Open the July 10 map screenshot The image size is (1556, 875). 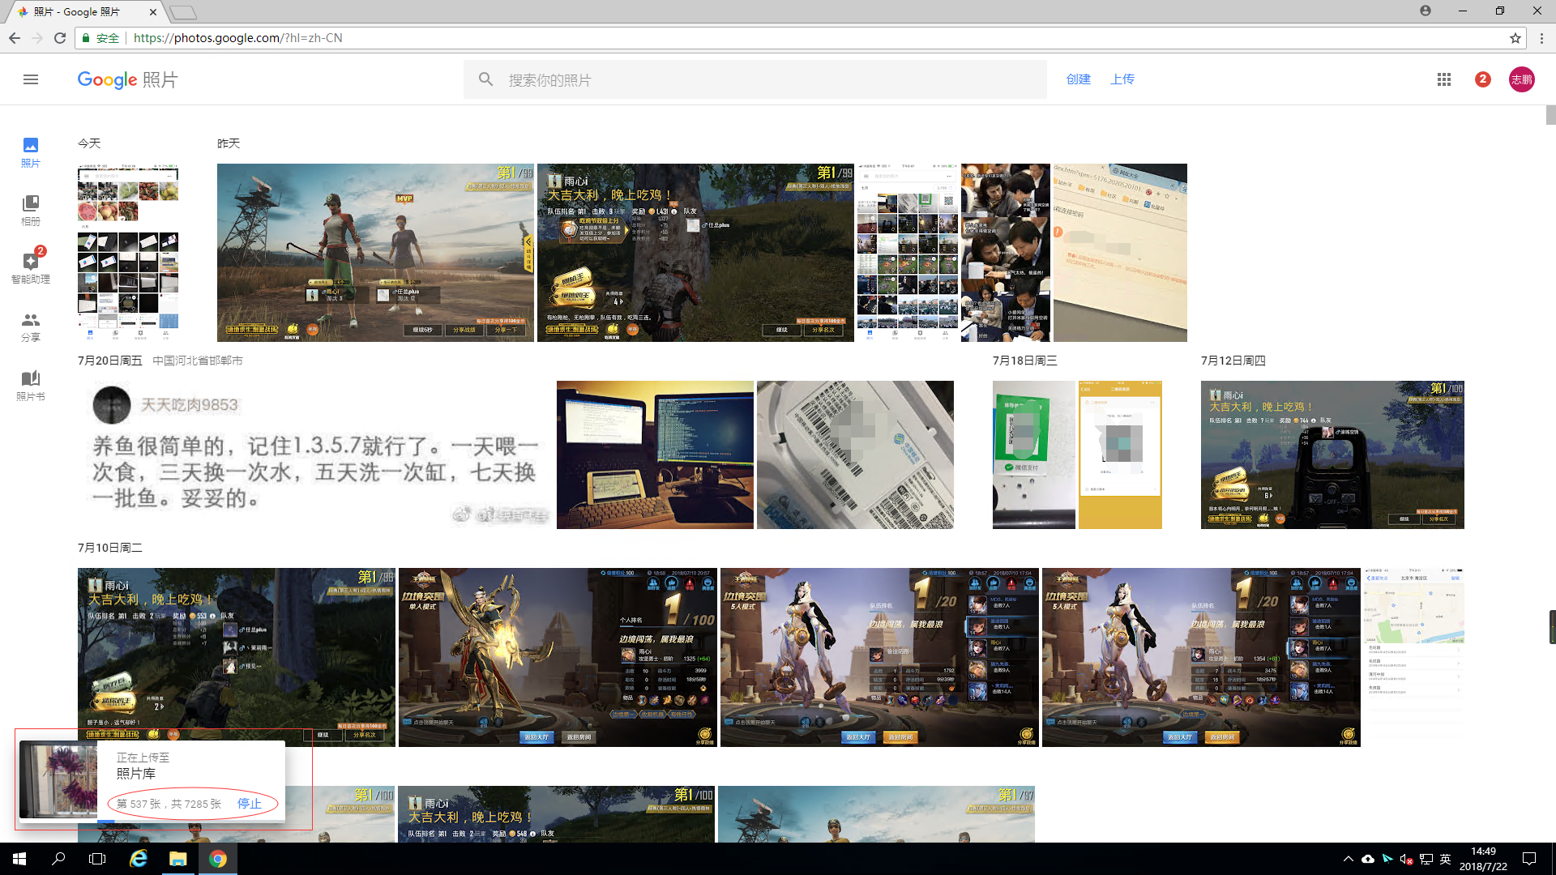(1414, 657)
